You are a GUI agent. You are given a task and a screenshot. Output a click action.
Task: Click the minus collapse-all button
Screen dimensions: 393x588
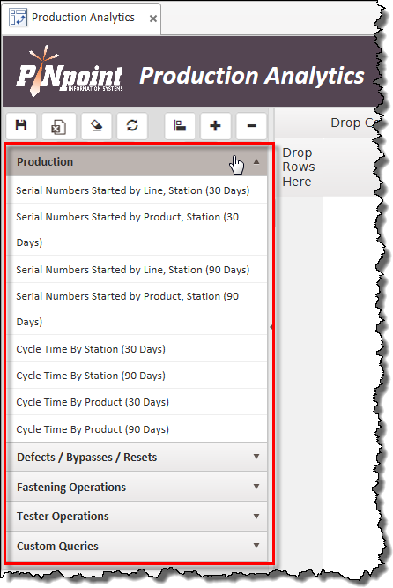[x=252, y=125]
